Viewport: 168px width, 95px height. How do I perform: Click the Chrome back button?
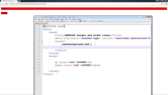point(2,4)
